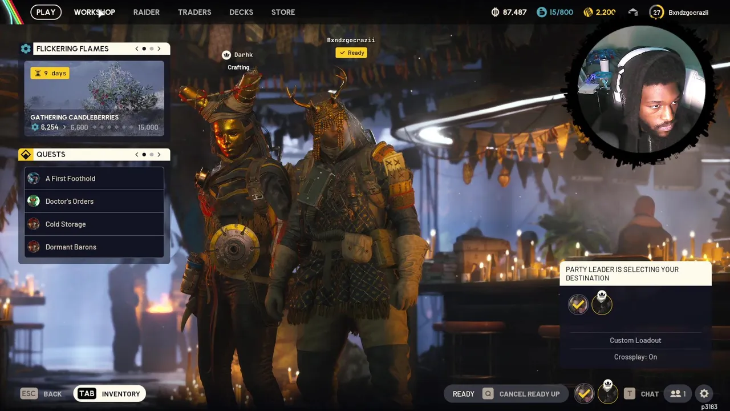Open the A First Foothold quest

click(x=94, y=178)
